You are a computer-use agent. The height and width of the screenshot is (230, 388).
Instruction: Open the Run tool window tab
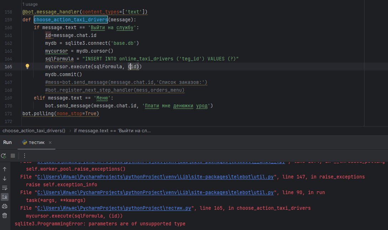pos(7,142)
